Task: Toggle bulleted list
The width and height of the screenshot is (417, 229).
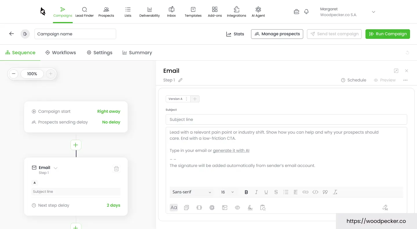Action: pos(286,192)
